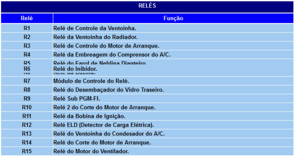Select Relé do Motor do Ventilador text

coord(91,151)
